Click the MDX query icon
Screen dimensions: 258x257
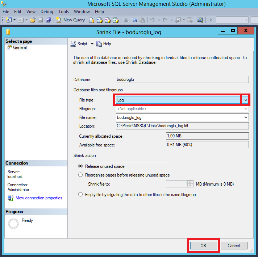[x=100, y=20]
